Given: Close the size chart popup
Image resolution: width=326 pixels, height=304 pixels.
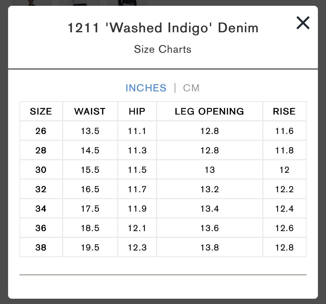Looking at the screenshot, I should (x=303, y=23).
